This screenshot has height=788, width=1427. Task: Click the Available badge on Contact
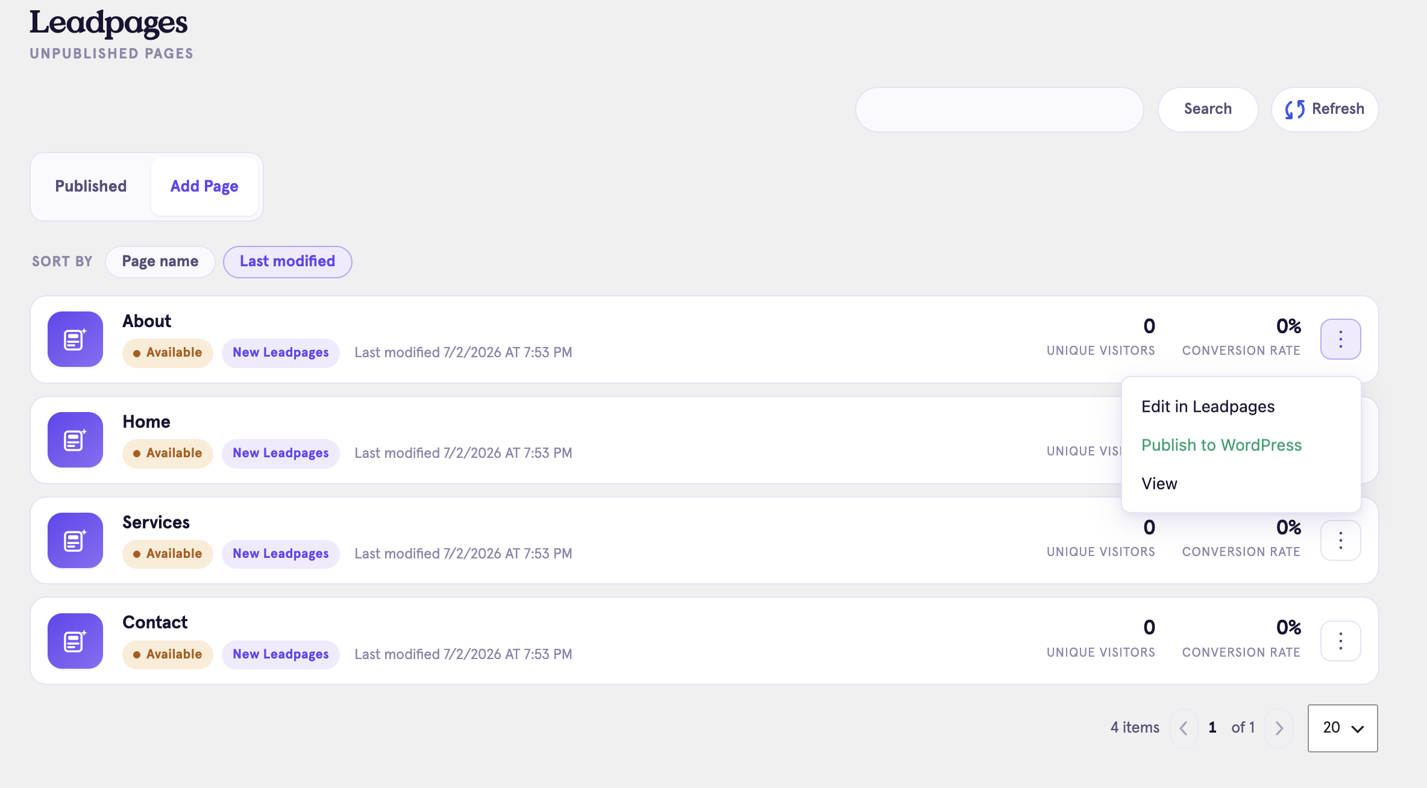[168, 655]
